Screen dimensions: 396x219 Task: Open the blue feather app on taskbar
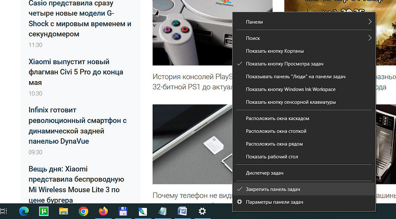pos(143,211)
